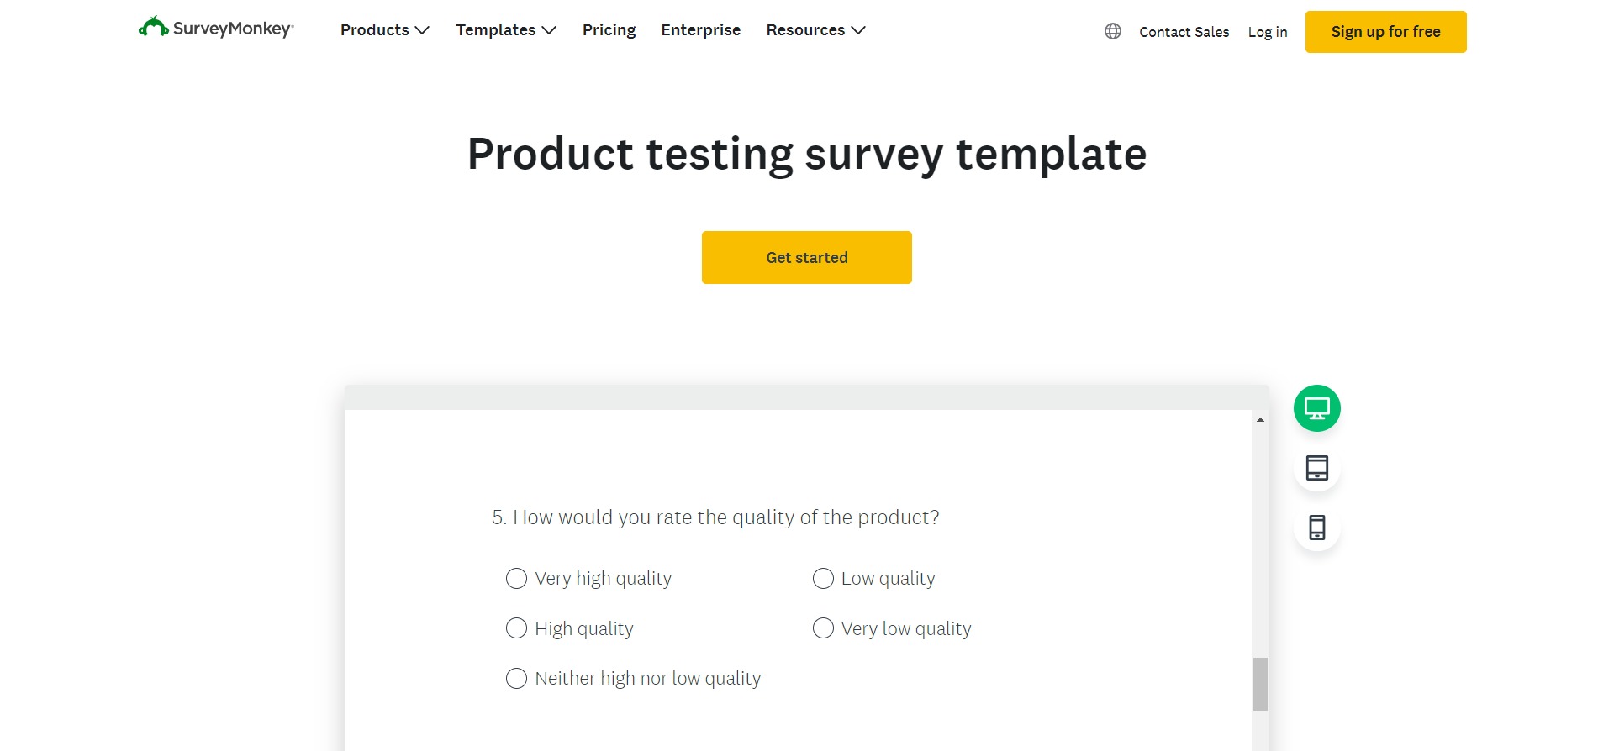Contact Sales

(1184, 32)
